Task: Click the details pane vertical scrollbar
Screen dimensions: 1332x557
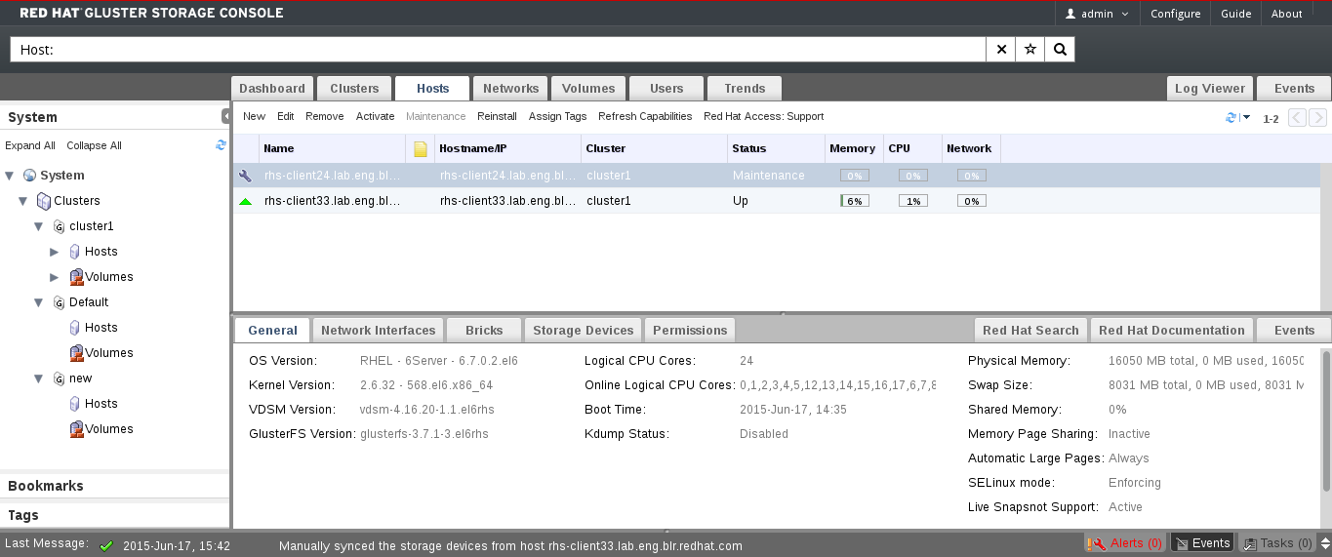Action: click(1325, 419)
